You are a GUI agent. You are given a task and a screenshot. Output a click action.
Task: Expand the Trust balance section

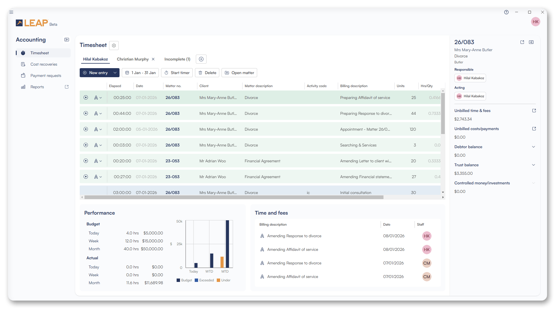point(534,165)
